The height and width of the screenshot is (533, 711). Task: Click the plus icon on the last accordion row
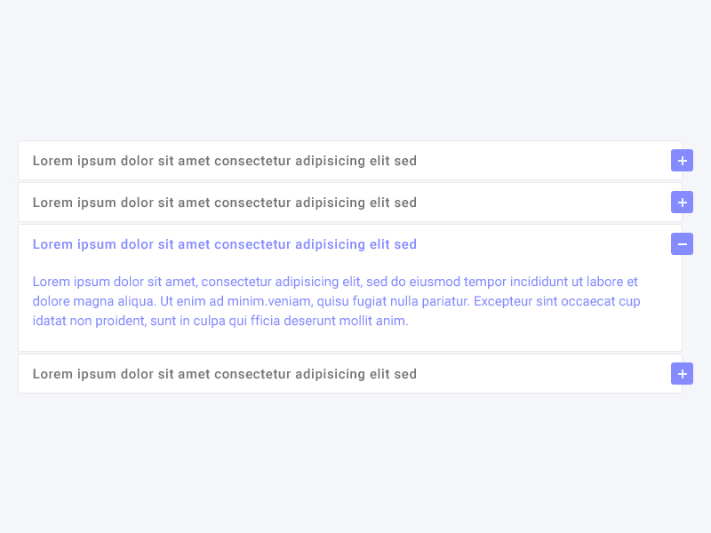tap(682, 374)
